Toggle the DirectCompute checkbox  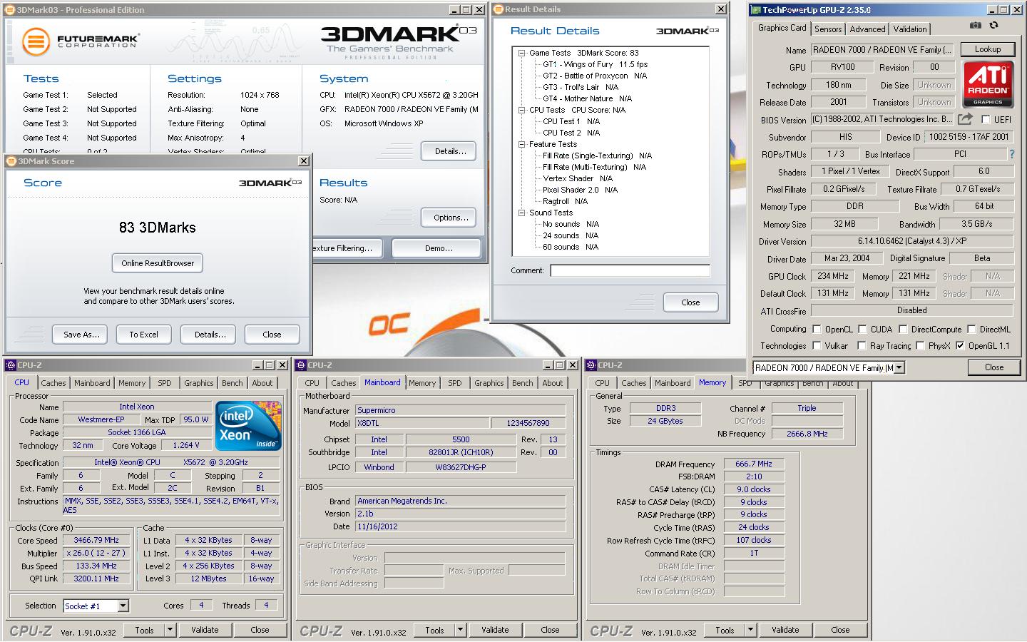coord(903,329)
